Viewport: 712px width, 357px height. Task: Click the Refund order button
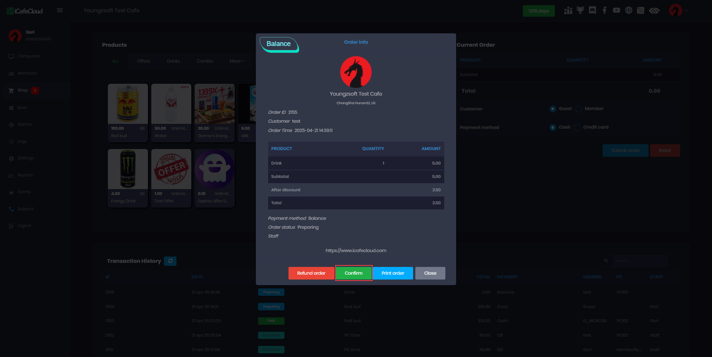(x=311, y=273)
